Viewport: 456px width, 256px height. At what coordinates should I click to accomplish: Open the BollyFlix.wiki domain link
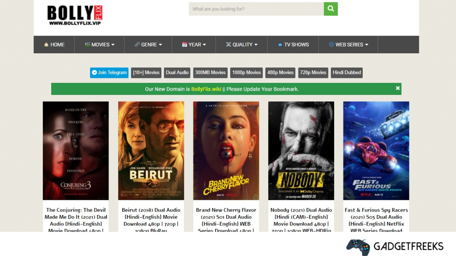pos(206,89)
